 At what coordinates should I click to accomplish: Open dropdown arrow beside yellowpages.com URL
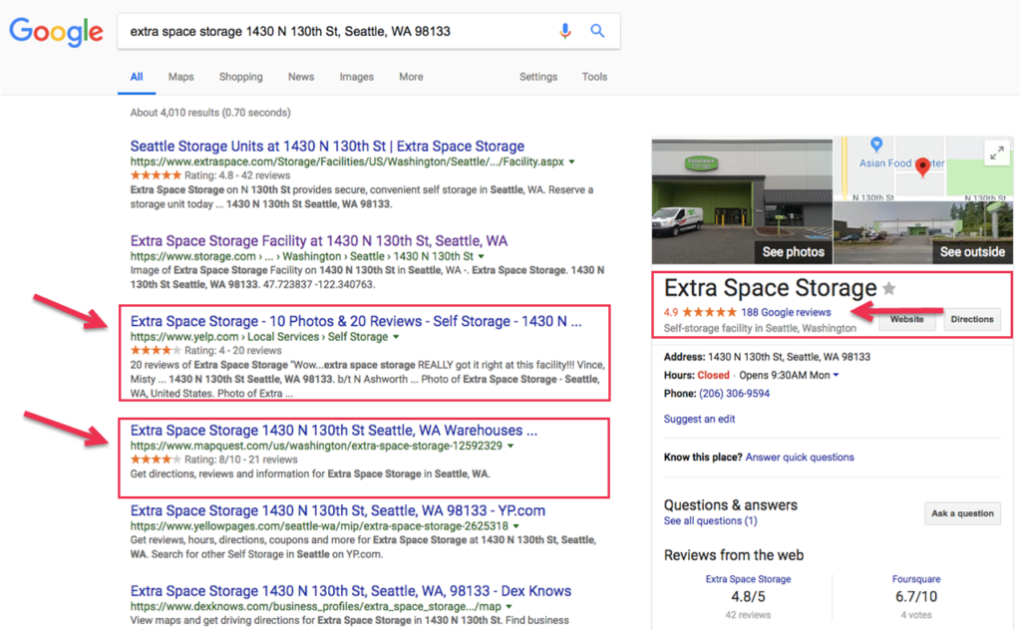518,526
